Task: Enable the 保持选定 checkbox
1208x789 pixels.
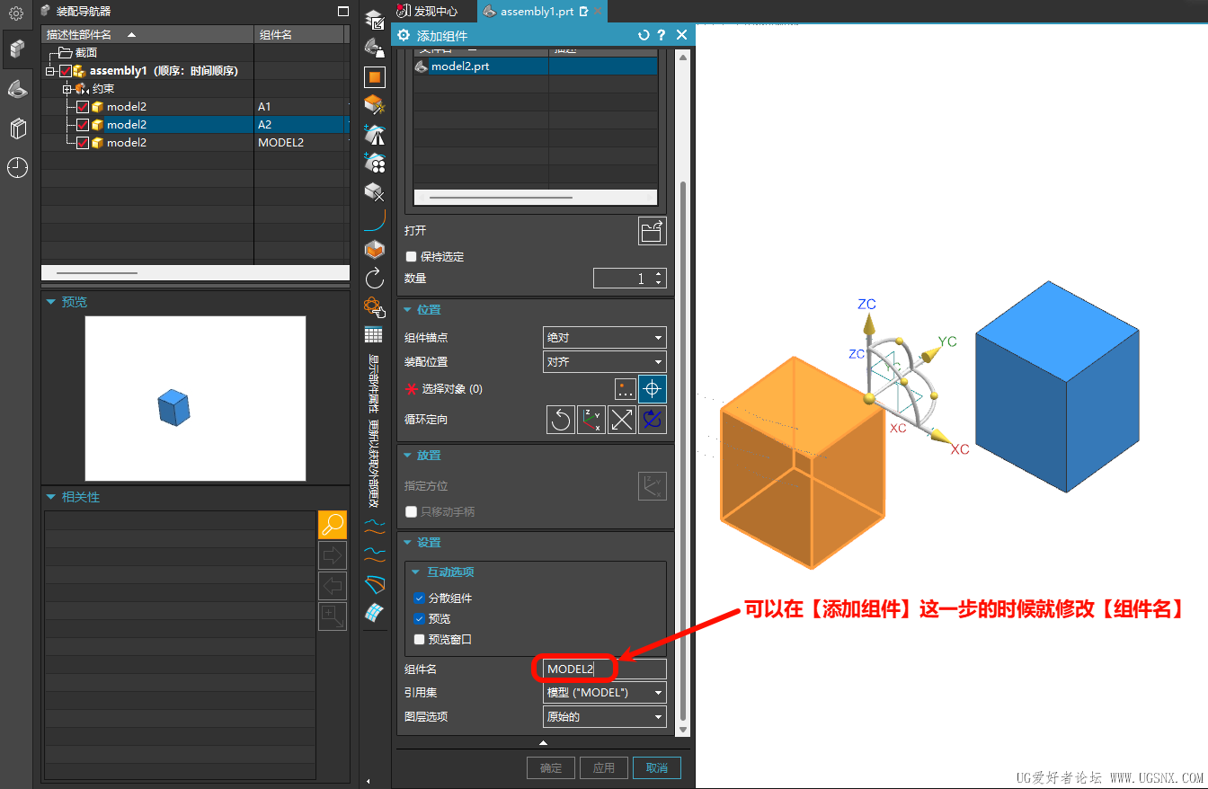Action: click(x=412, y=257)
